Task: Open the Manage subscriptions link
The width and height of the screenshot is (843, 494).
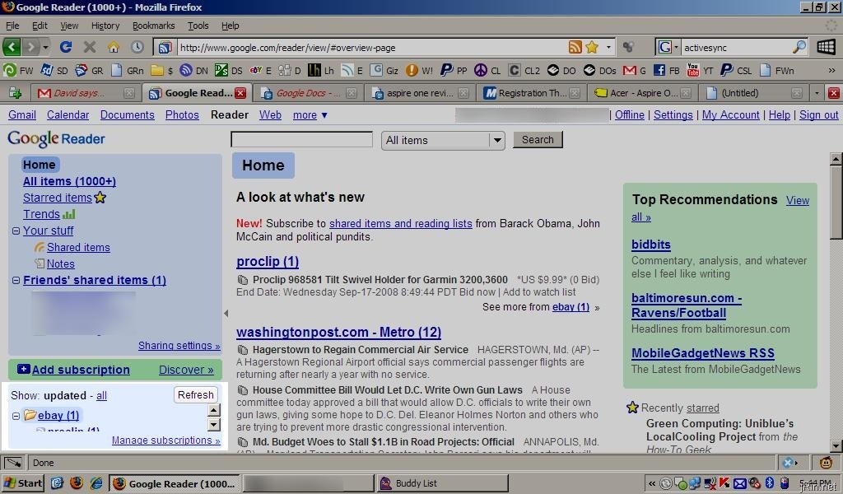Action: tap(166, 440)
